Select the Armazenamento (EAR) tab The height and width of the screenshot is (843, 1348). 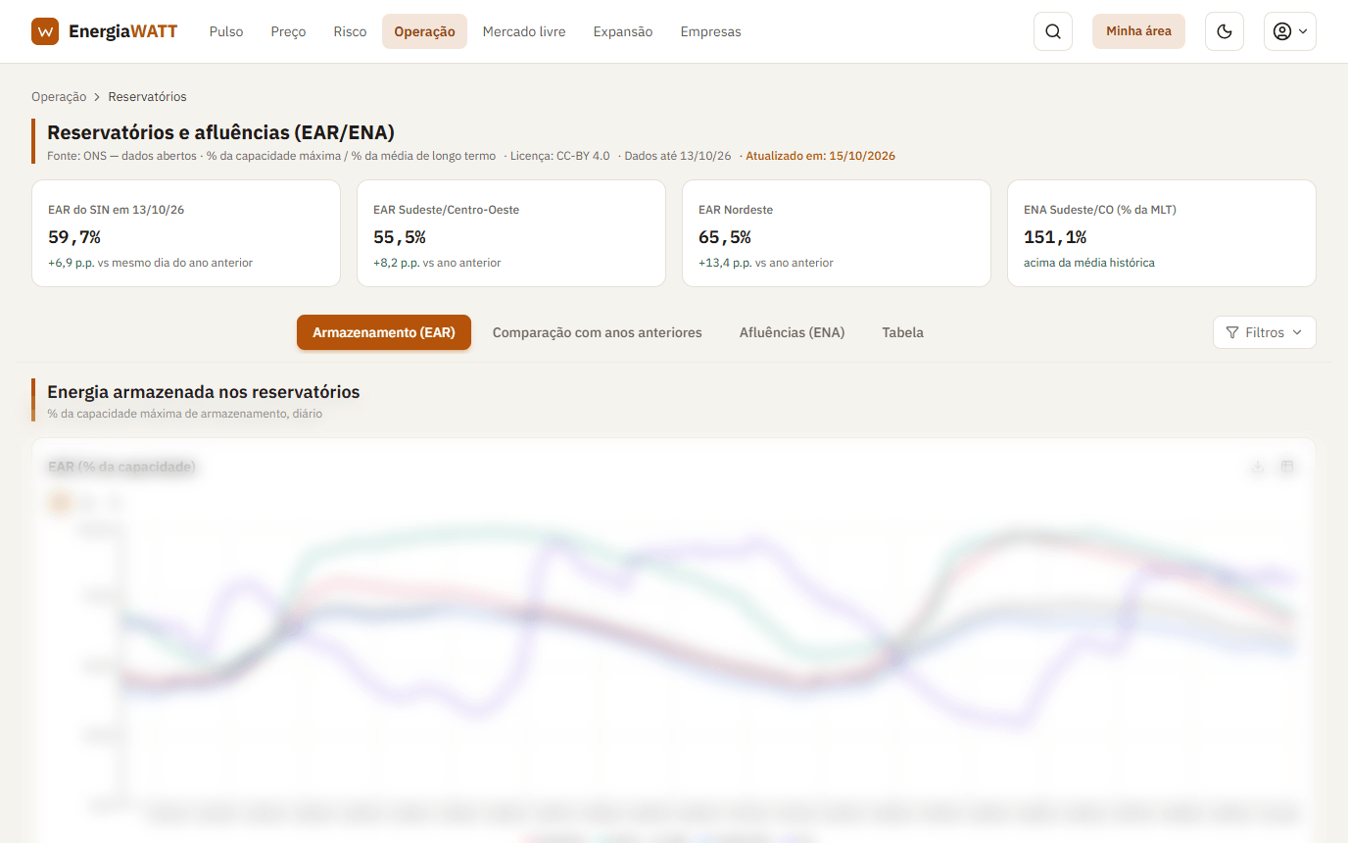(x=384, y=332)
